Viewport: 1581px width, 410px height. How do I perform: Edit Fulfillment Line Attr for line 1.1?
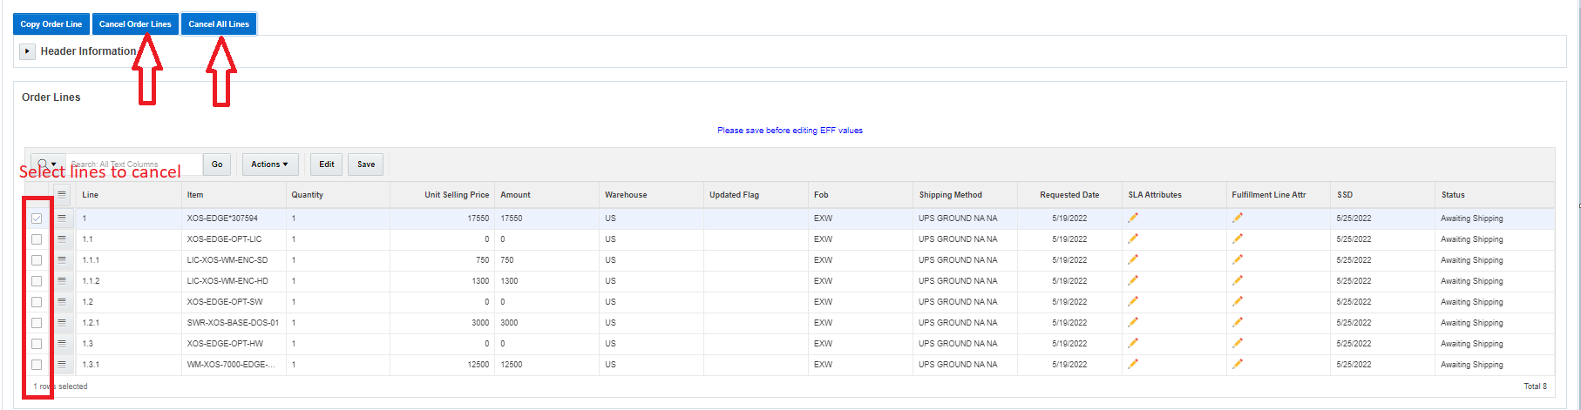(1238, 239)
